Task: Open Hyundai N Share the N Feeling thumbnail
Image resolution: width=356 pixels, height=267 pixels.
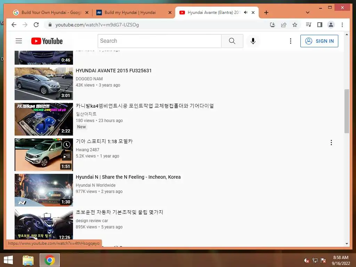Action: click(44, 190)
